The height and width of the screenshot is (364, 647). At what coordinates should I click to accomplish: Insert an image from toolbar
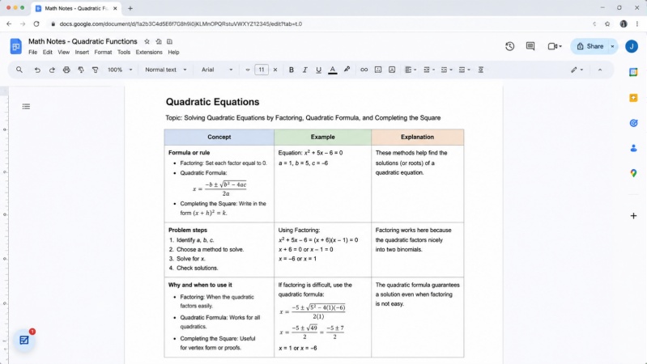click(392, 70)
